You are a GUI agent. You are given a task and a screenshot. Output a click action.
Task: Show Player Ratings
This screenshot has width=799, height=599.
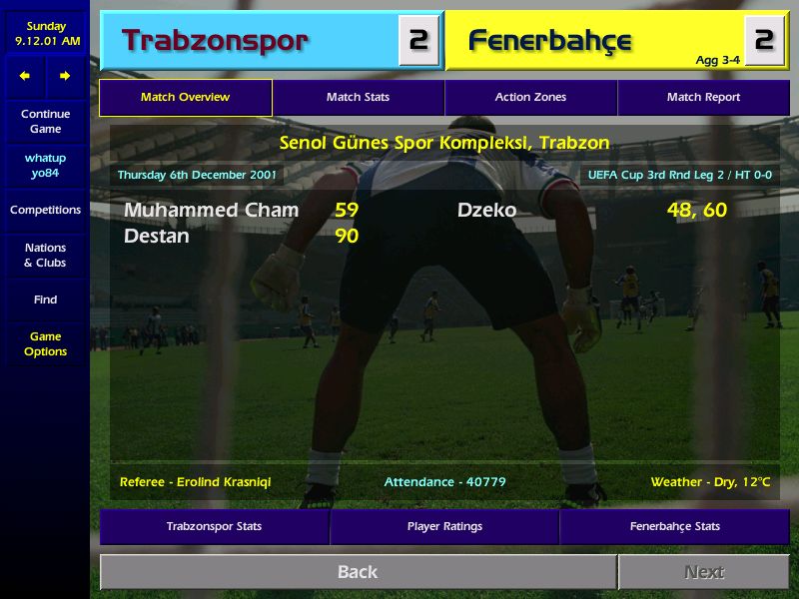coord(444,527)
